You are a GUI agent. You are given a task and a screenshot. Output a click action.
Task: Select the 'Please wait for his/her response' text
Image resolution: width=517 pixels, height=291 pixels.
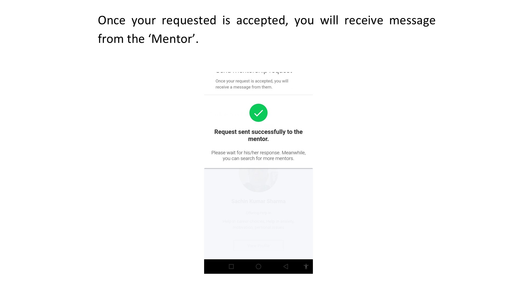(x=258, y=153)
